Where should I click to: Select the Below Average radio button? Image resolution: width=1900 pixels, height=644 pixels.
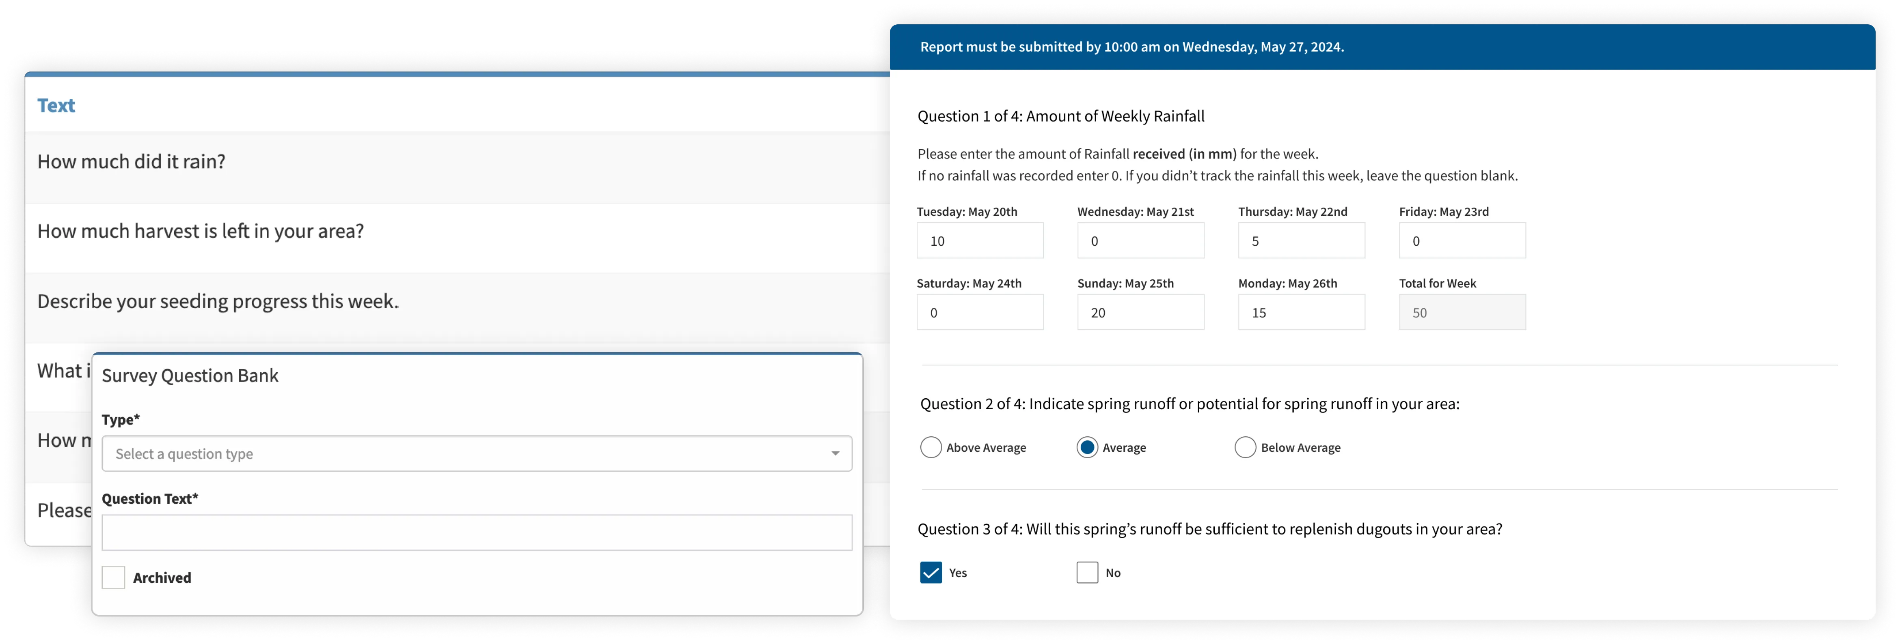click(1245, 447)
